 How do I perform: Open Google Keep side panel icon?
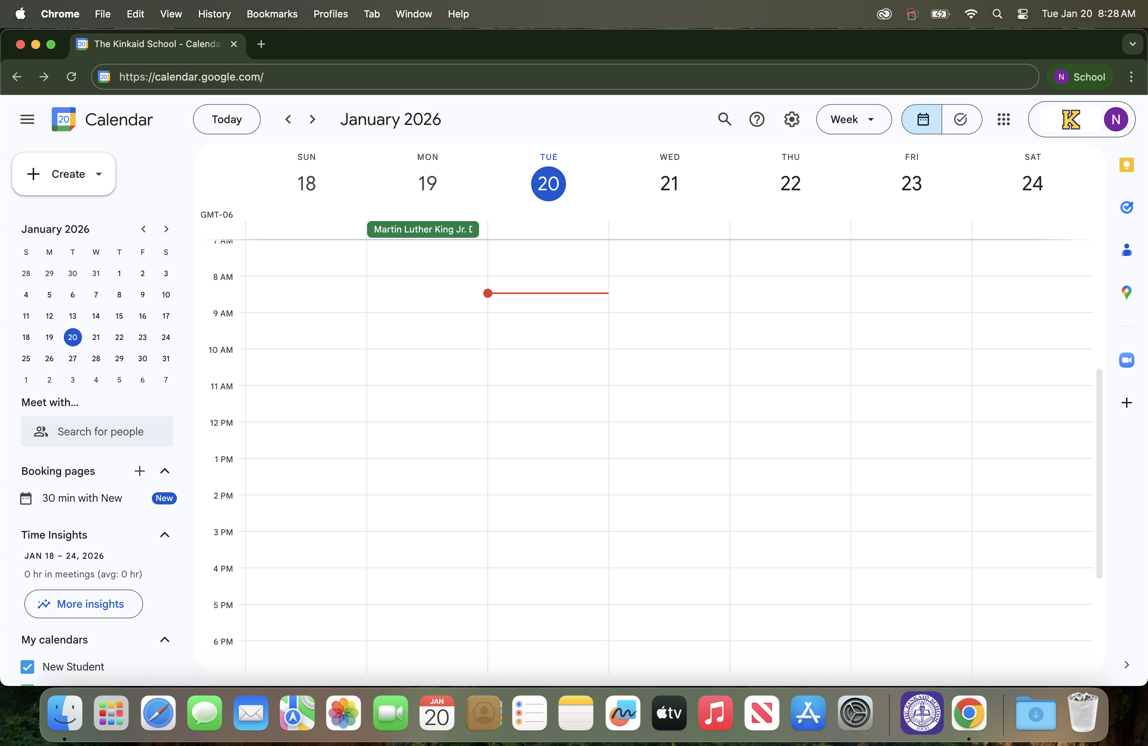(x=1126, y=165)
